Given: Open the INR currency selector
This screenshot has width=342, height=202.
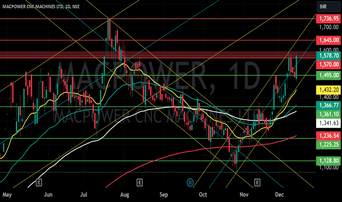Looking at the screenshot, I should [328, 7].
